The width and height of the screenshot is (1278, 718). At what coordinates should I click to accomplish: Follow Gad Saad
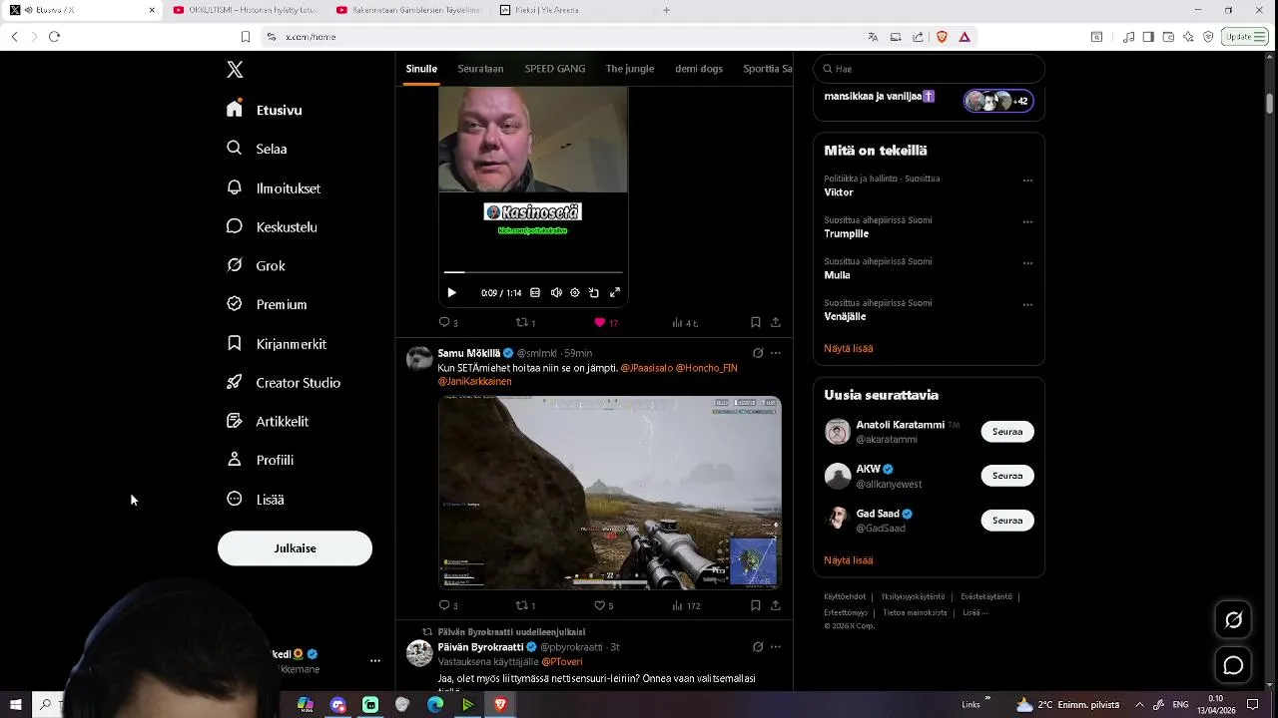click(x=1007, y=521)
